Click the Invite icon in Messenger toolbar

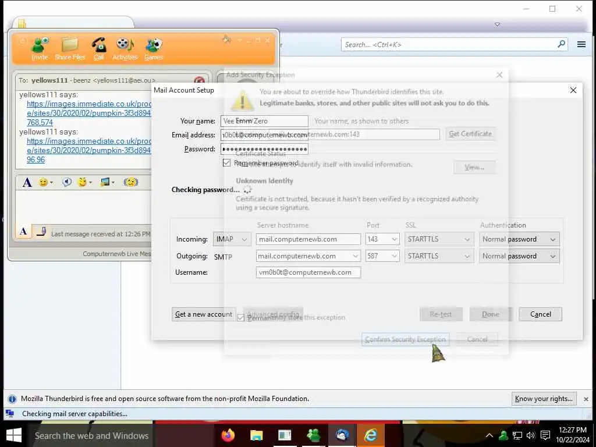tap(40, 49)
